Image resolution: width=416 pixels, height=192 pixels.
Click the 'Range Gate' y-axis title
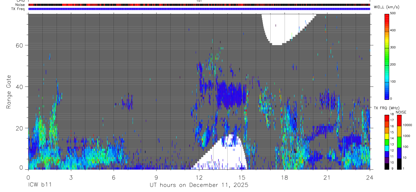tap(9, 92)
